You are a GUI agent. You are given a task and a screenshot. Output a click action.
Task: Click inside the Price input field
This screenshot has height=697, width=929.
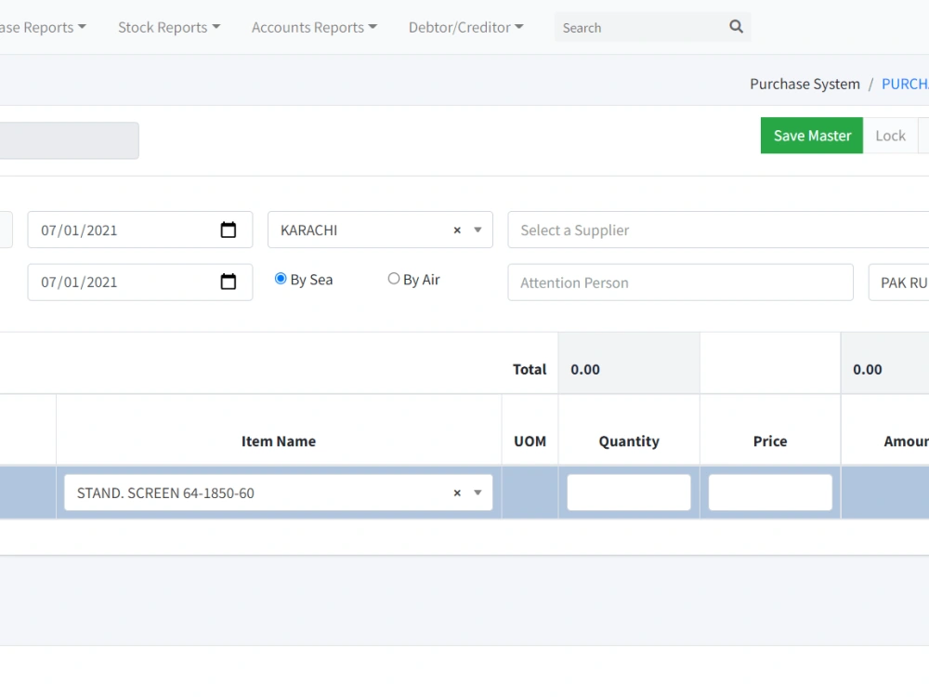769,492
